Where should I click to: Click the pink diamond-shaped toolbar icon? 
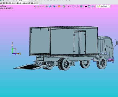click(69, 6)
